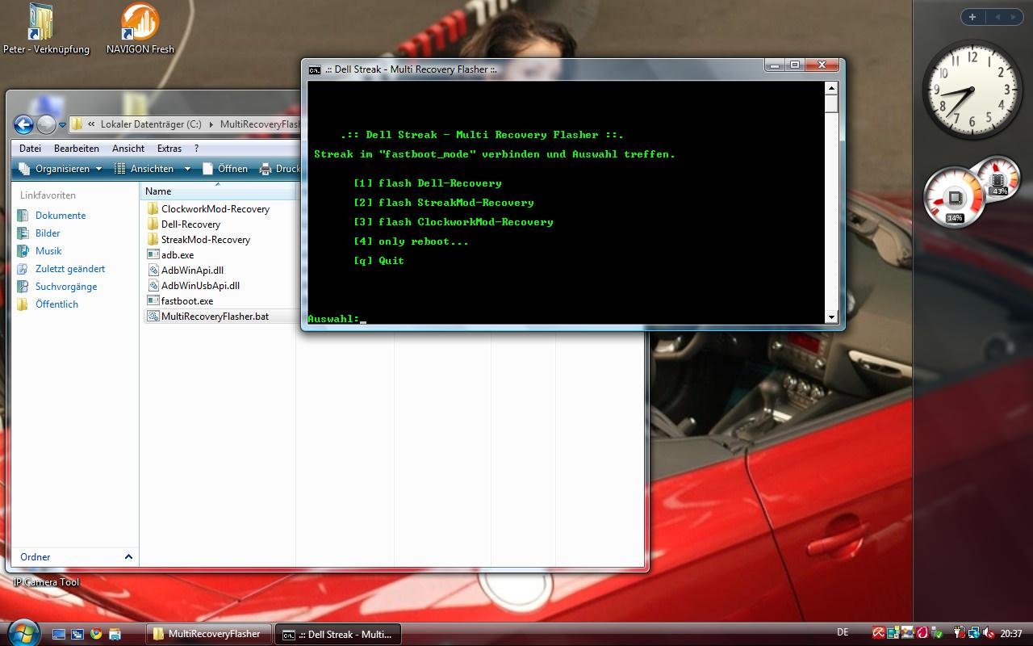Go back in the Explorer window
The image size is (1033, 646).
point(23,124)
